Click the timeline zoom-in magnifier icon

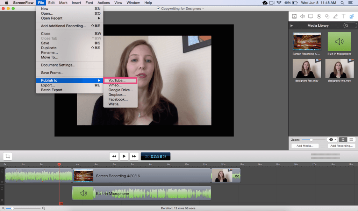click(x=43, y=208)
